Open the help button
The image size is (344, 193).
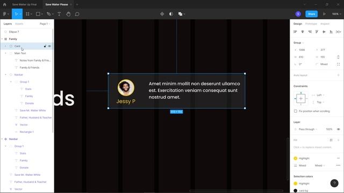(334, 183)
